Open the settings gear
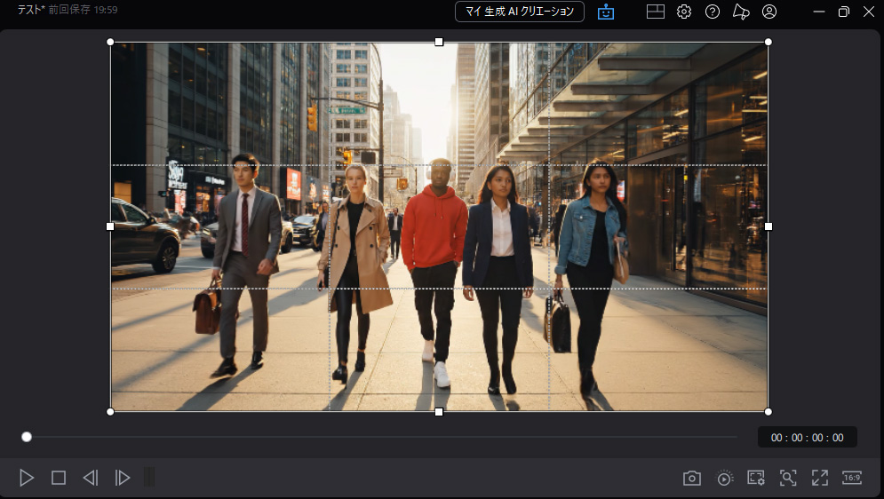This screenshot has height=499, width=884. [684, 12]
